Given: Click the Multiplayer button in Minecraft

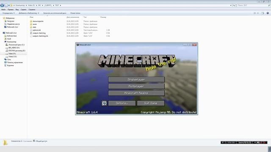Looking at the screenshot, I should coord(136,86).
